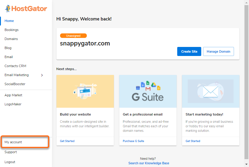This screenshot has height=167, width=249.
Task: Click the Next steps... label
Action: point(66,69)
